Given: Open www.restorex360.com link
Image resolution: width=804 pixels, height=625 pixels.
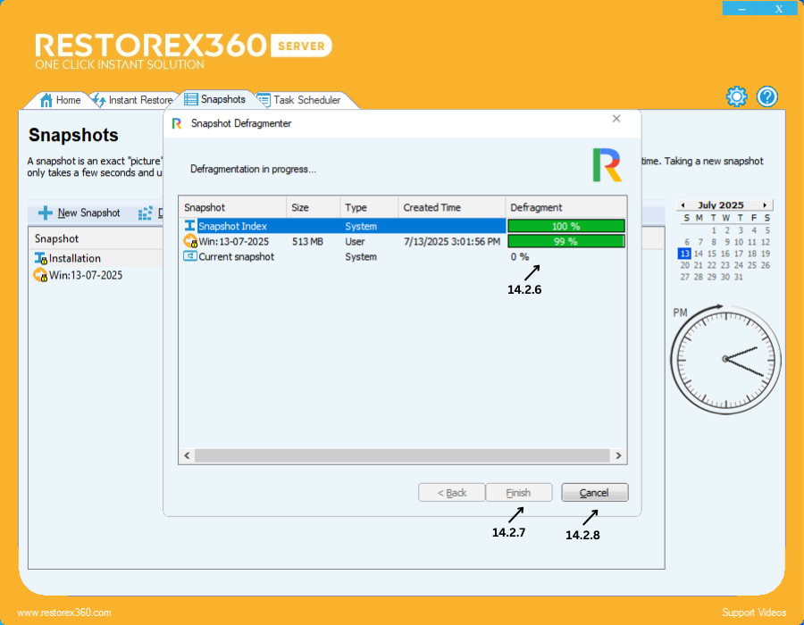Looking at the screenshot, I should tap(64, 612).
